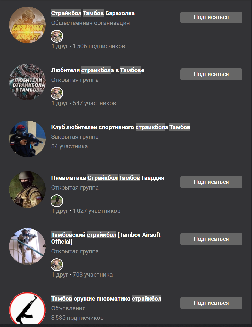Open the Страйкбол Тамбов Барахолка title link
This screenshot has height=327, width=252.
coord(93,13)
